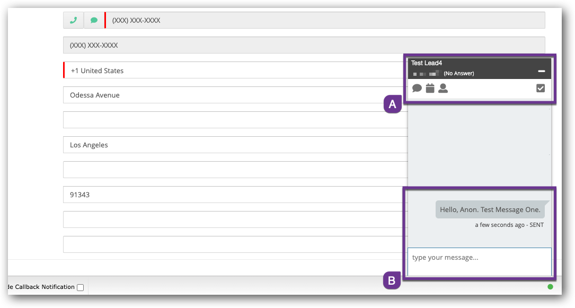Click the SENT timestamp under the message
Image resolution: width=575 pixels, height=308 pixels.
point(509,225)
